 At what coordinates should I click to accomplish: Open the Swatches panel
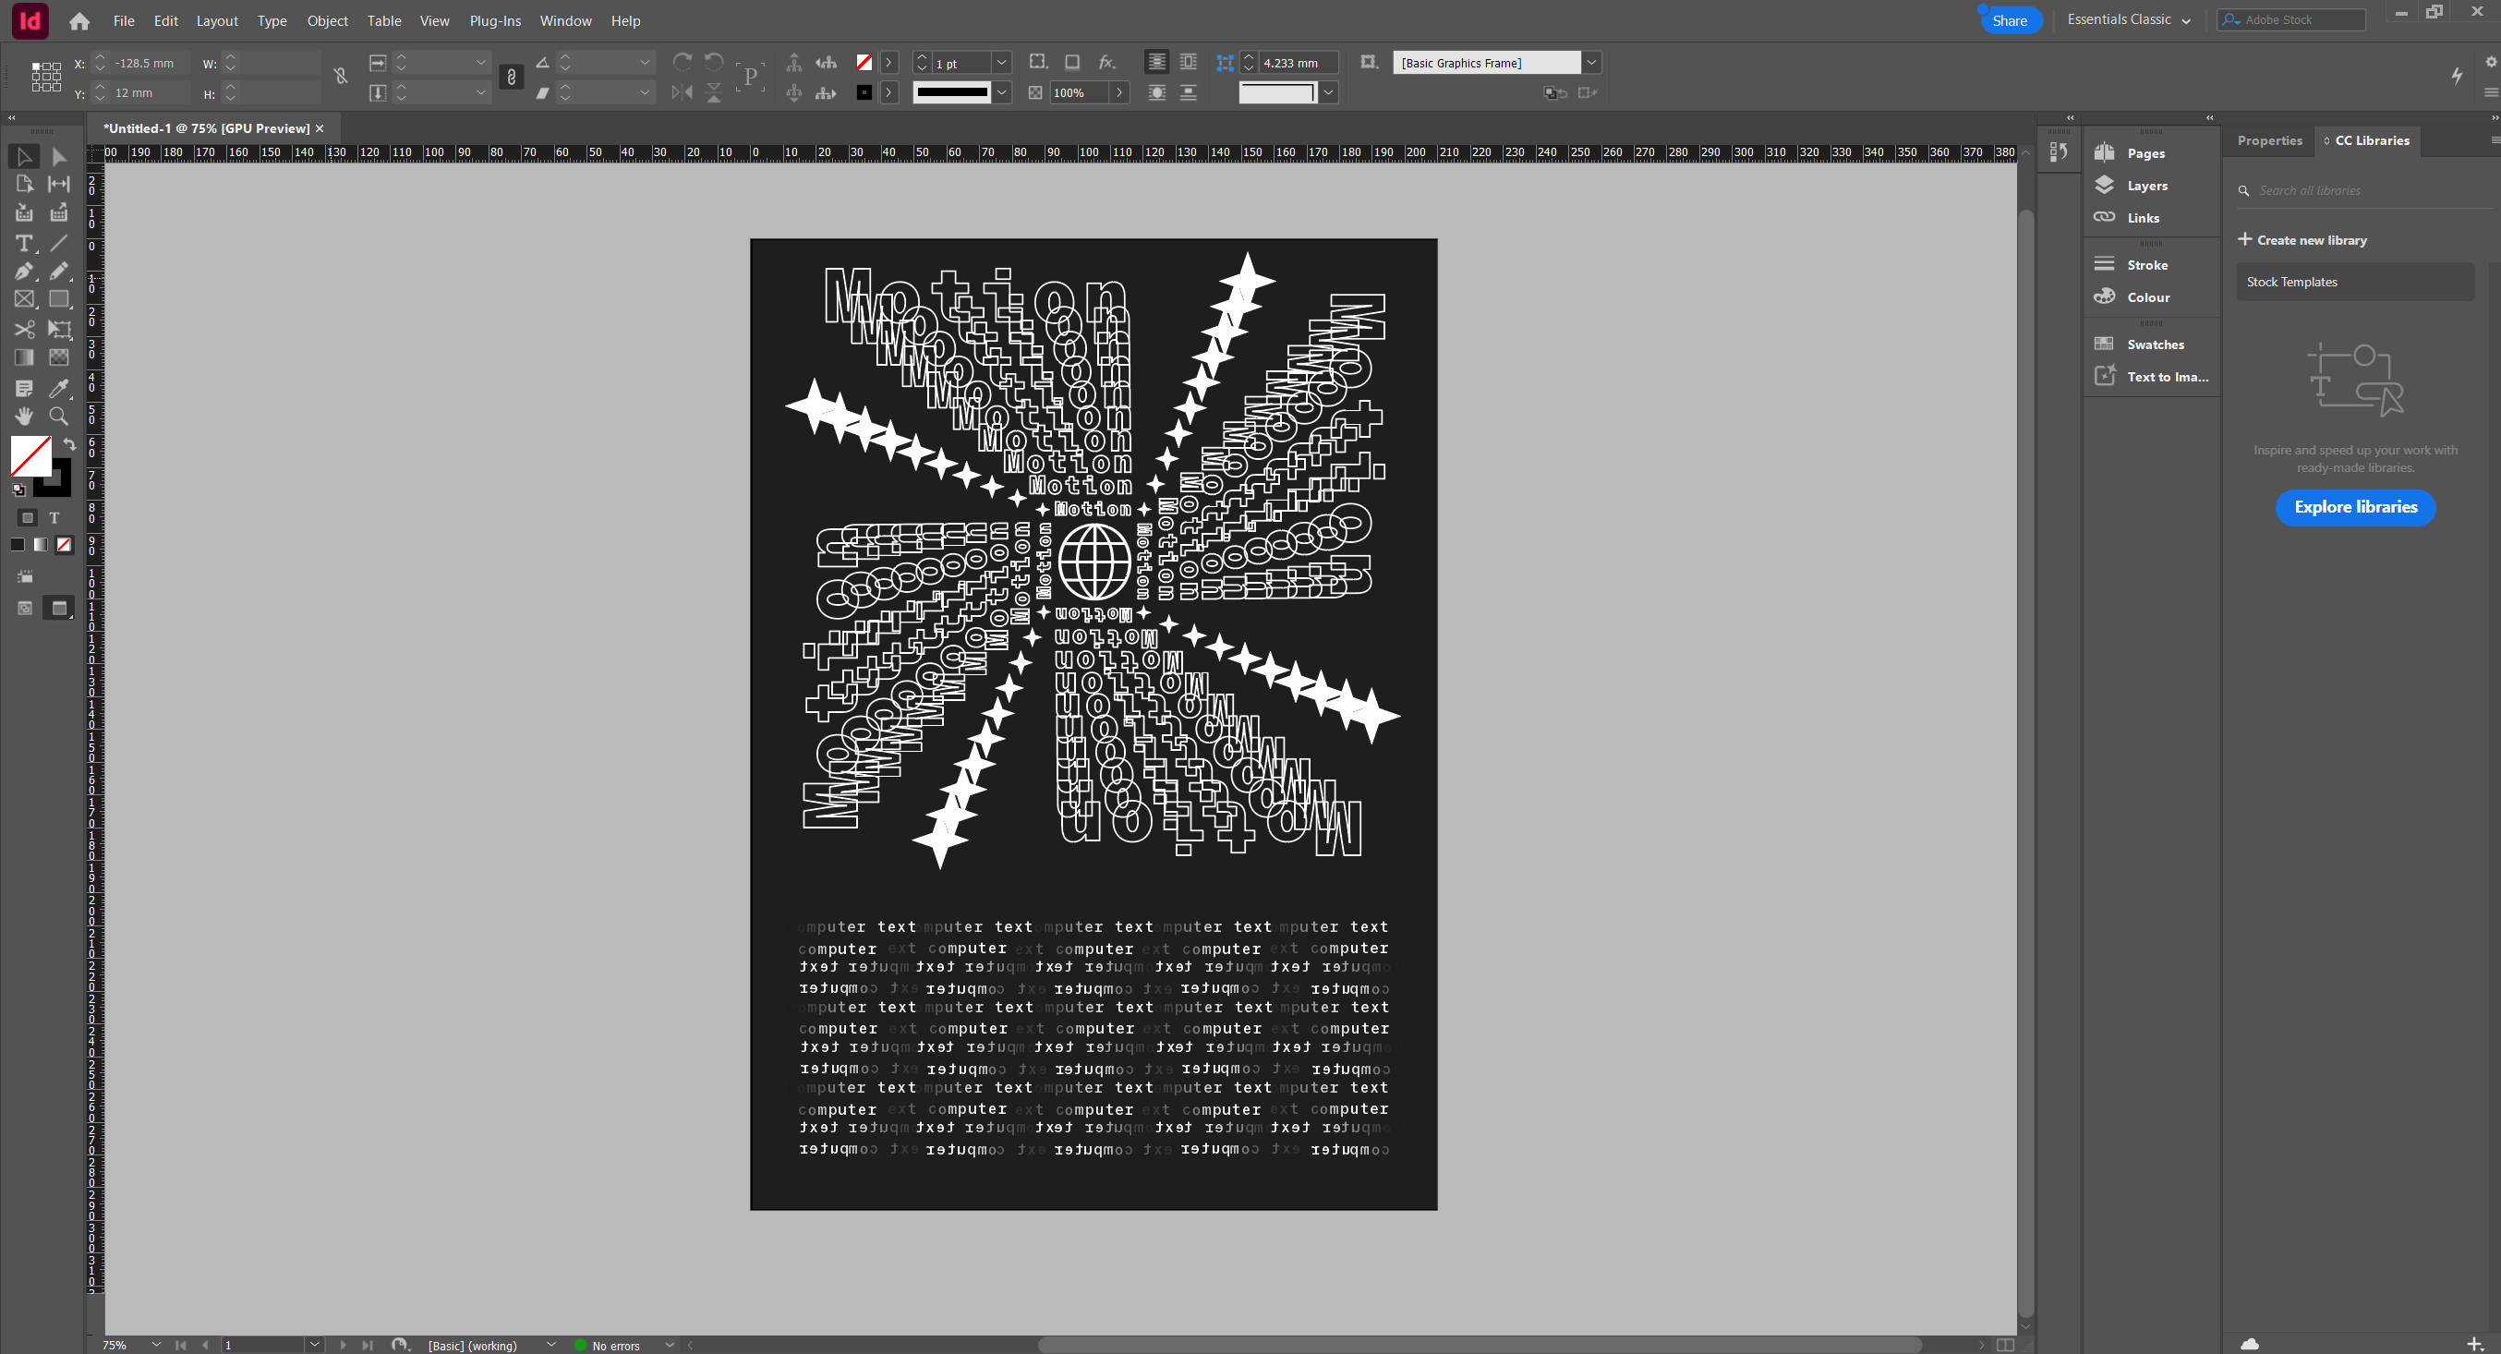coord(2155,345)
